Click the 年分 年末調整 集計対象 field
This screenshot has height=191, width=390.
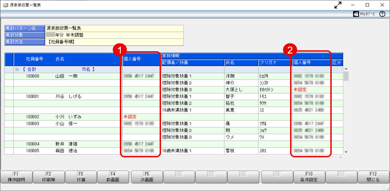point(114,35)
